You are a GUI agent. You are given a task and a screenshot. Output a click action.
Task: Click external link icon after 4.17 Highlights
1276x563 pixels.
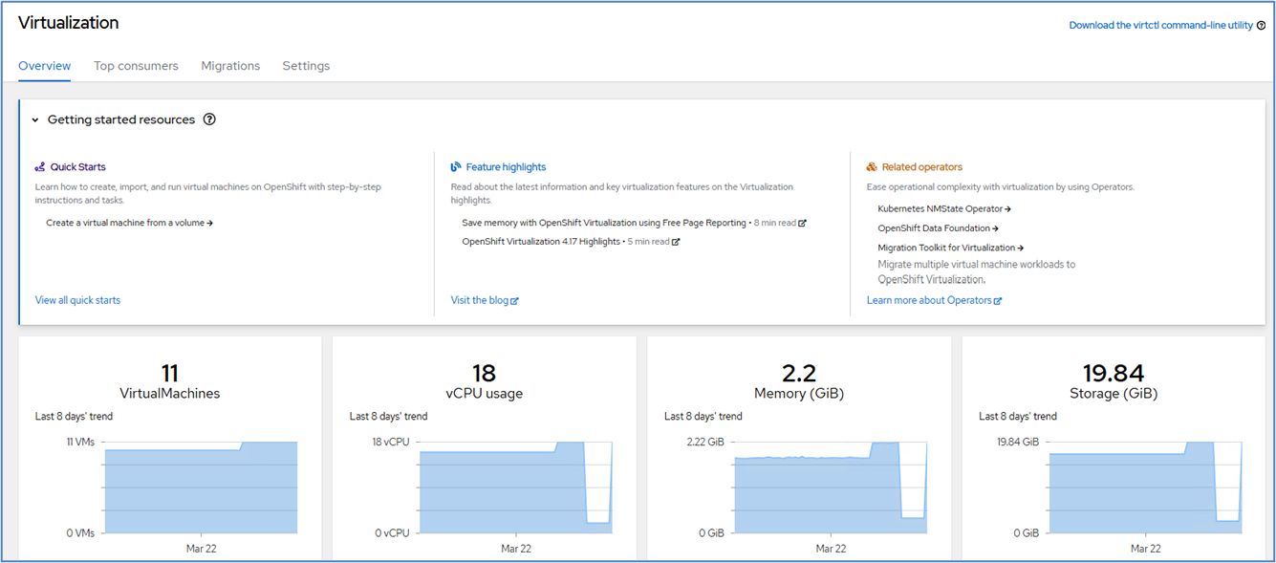[x=676, y=243]
